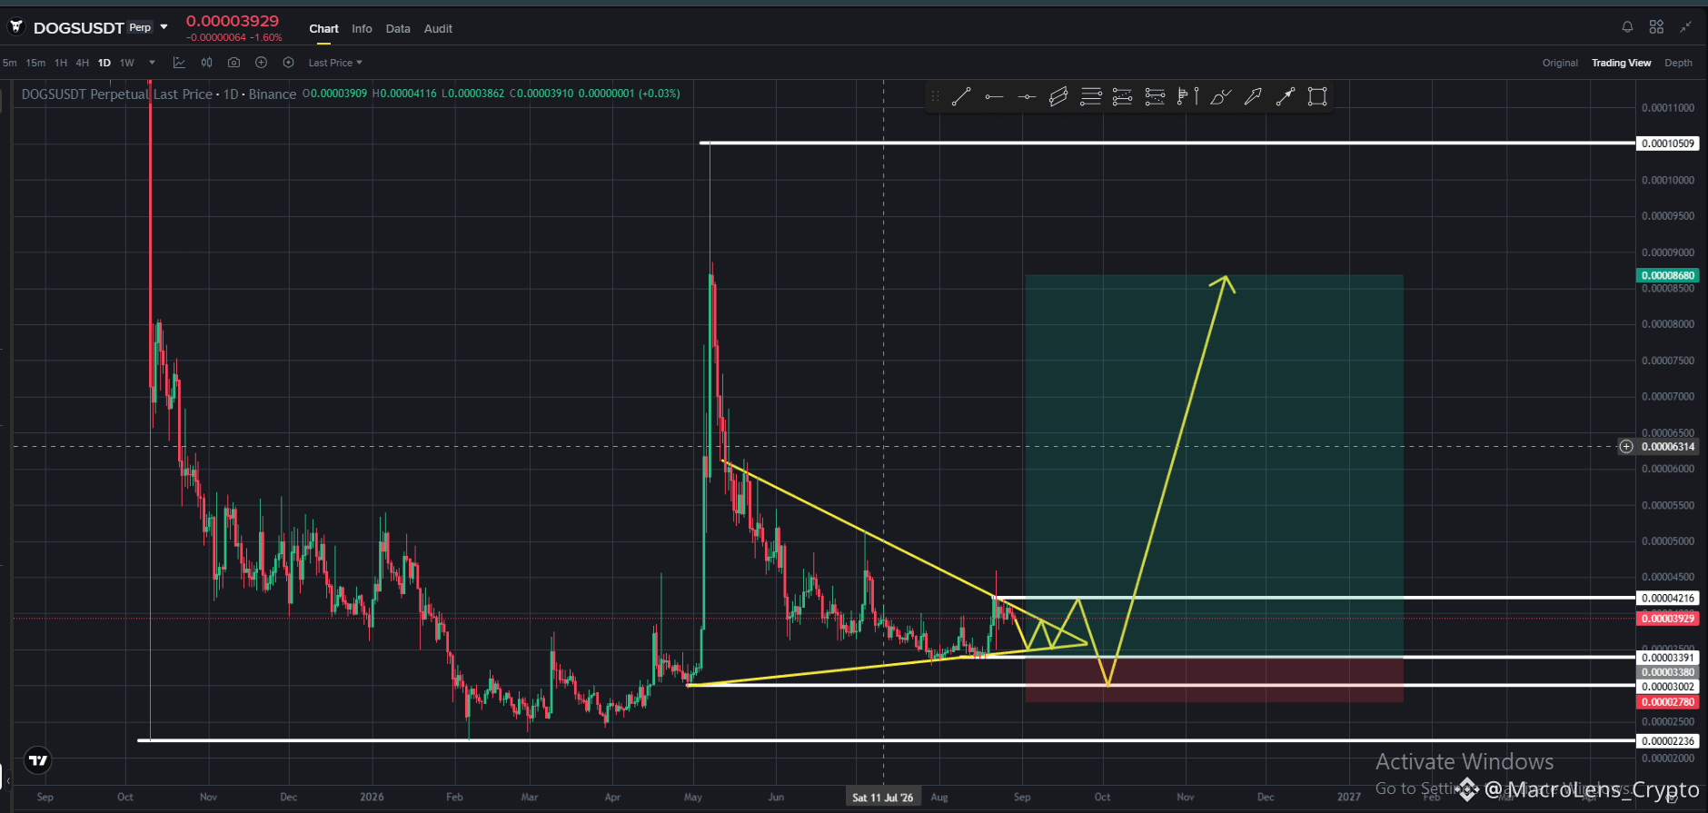Select the rectangle drawing tool

[1317, 96]
